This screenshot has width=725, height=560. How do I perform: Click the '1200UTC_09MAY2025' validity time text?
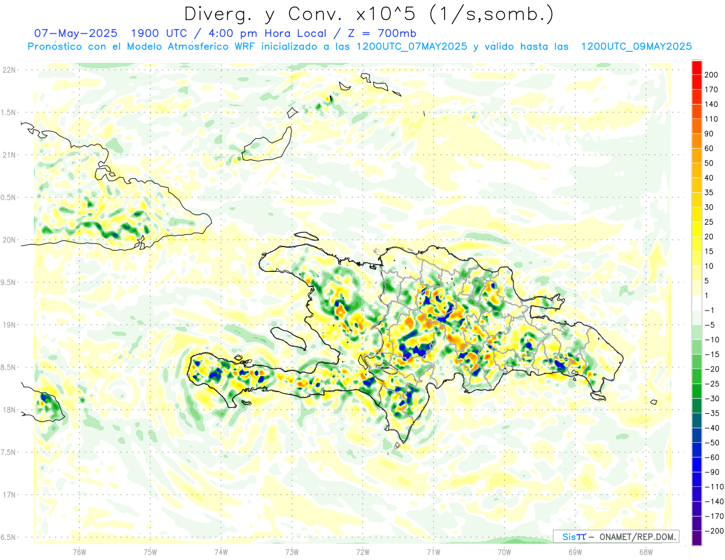pyautogui.click(x=636, y=47)
